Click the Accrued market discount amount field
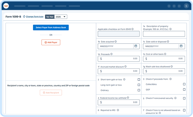The height and width of the screenshot is (117, 193). (x=119, y=71)
